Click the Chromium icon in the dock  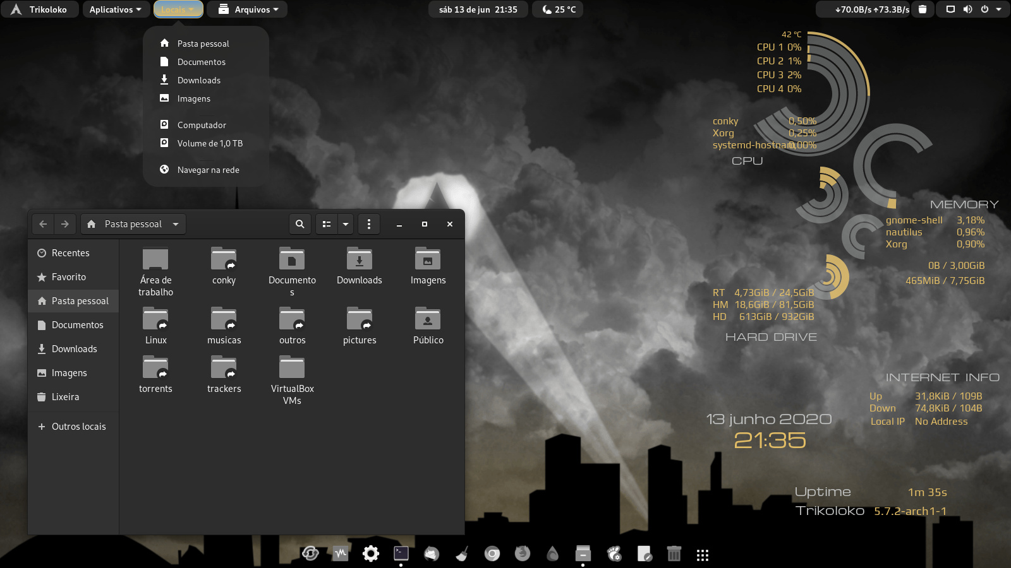point(492,554)
